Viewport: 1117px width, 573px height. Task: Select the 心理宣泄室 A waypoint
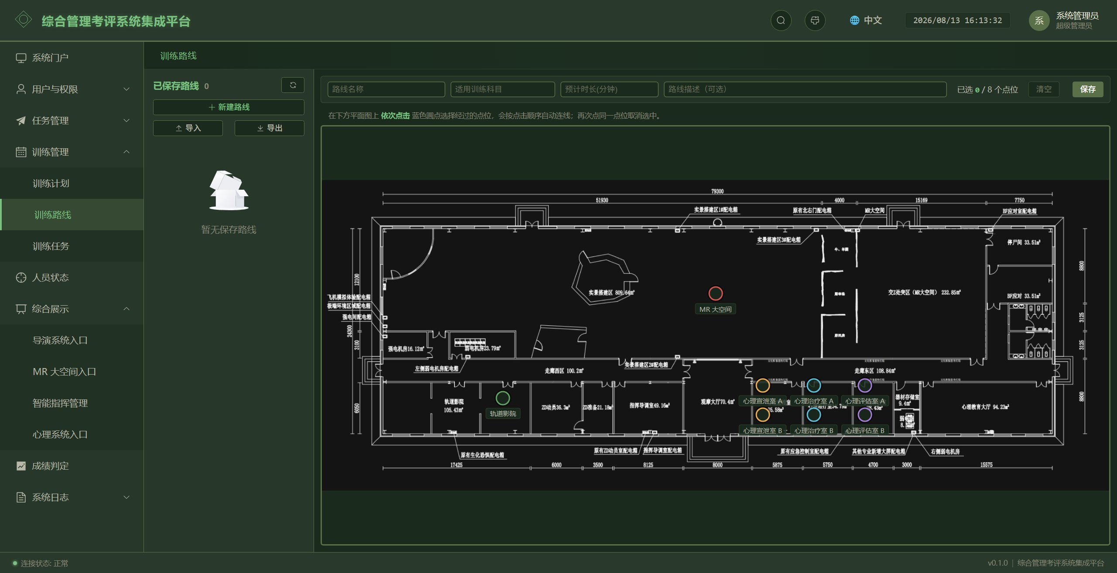coord(762,385)
